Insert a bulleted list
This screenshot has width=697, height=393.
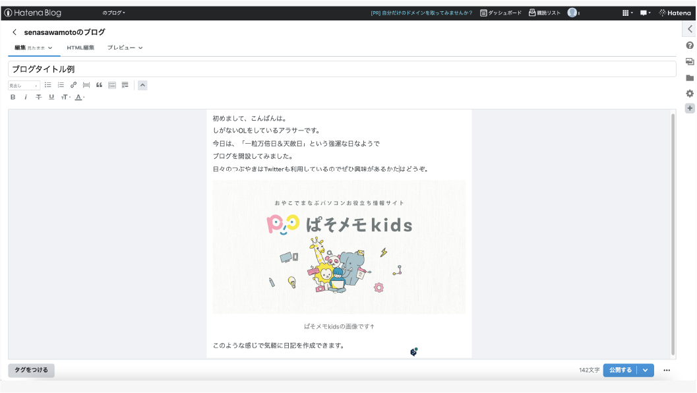48,85
